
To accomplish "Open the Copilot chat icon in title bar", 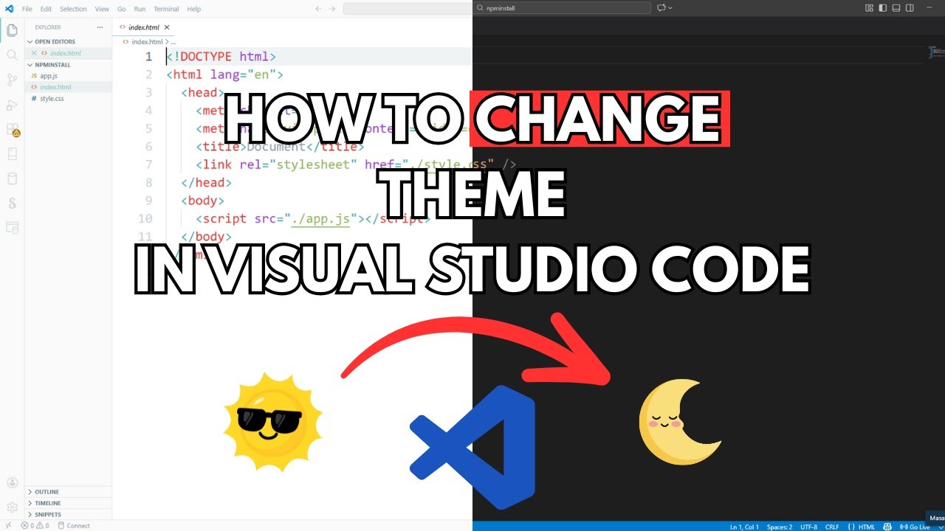I will [661, 8].
